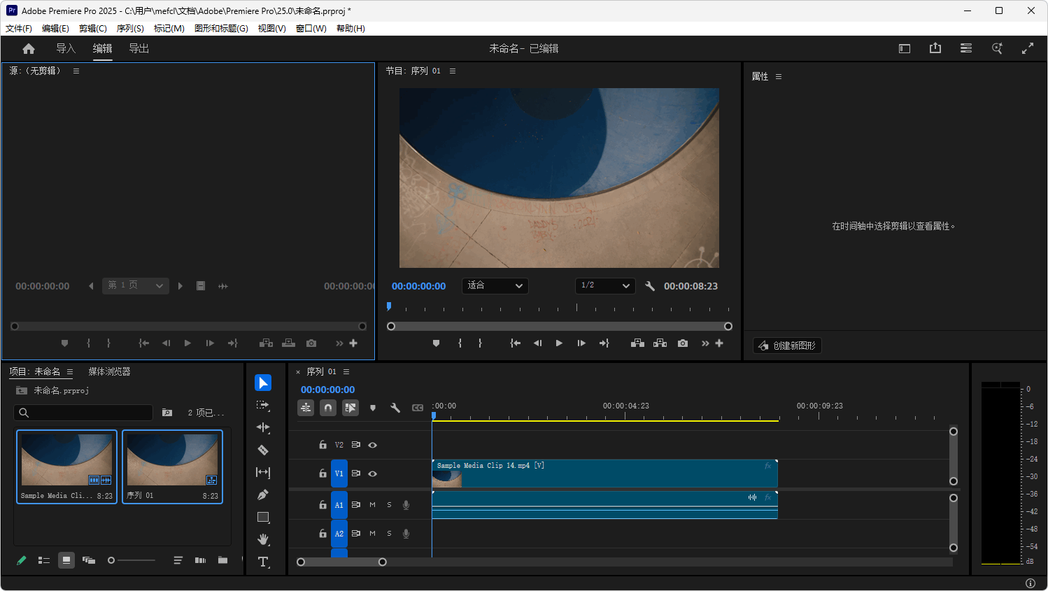Viewport: 1048px width, 591px height.
Task: Select the Hand tool
Action: tap(263, 539)
